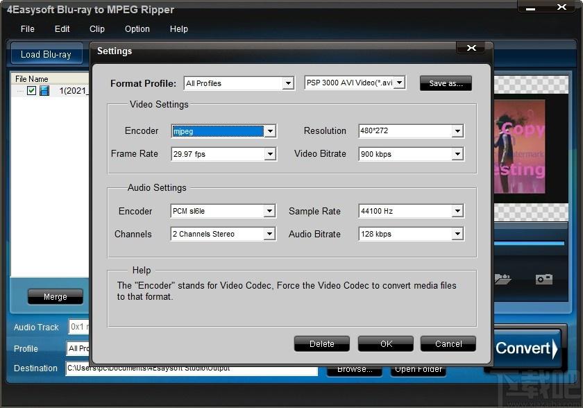Click the film strip icon in file list

click(x=44, y=90)
